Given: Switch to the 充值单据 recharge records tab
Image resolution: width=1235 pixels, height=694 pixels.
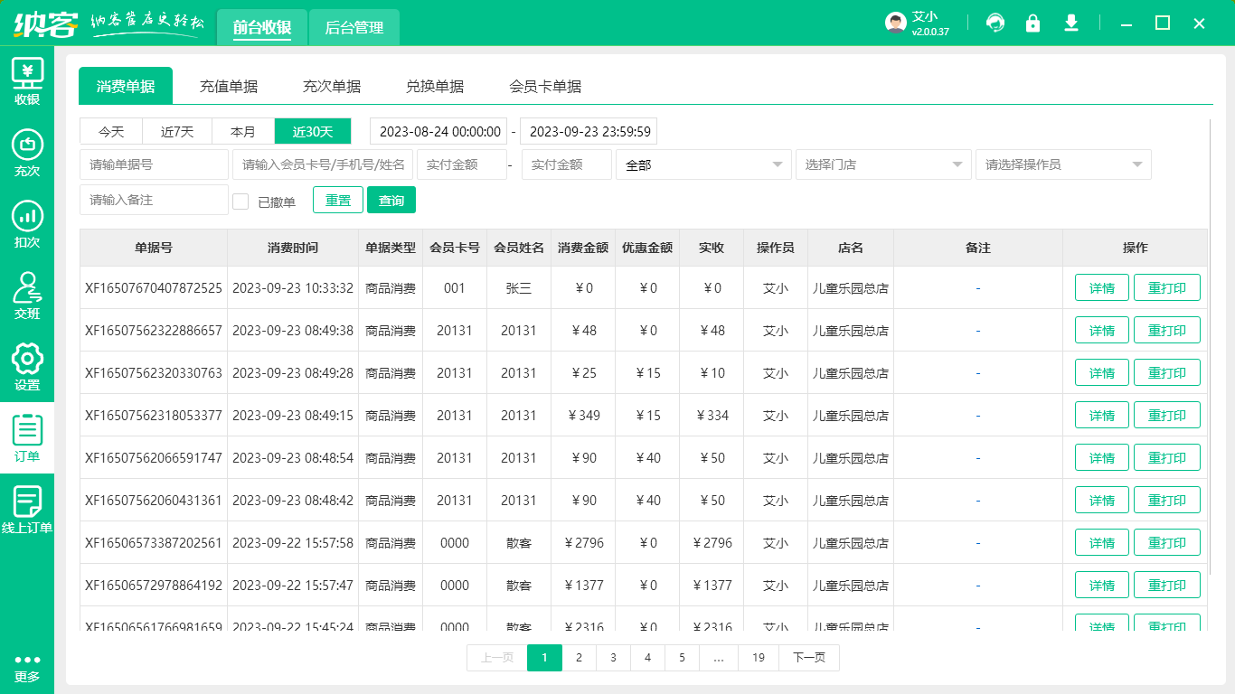Looking at the screenshot, I should pyautogui.click(x=229, y=86).
